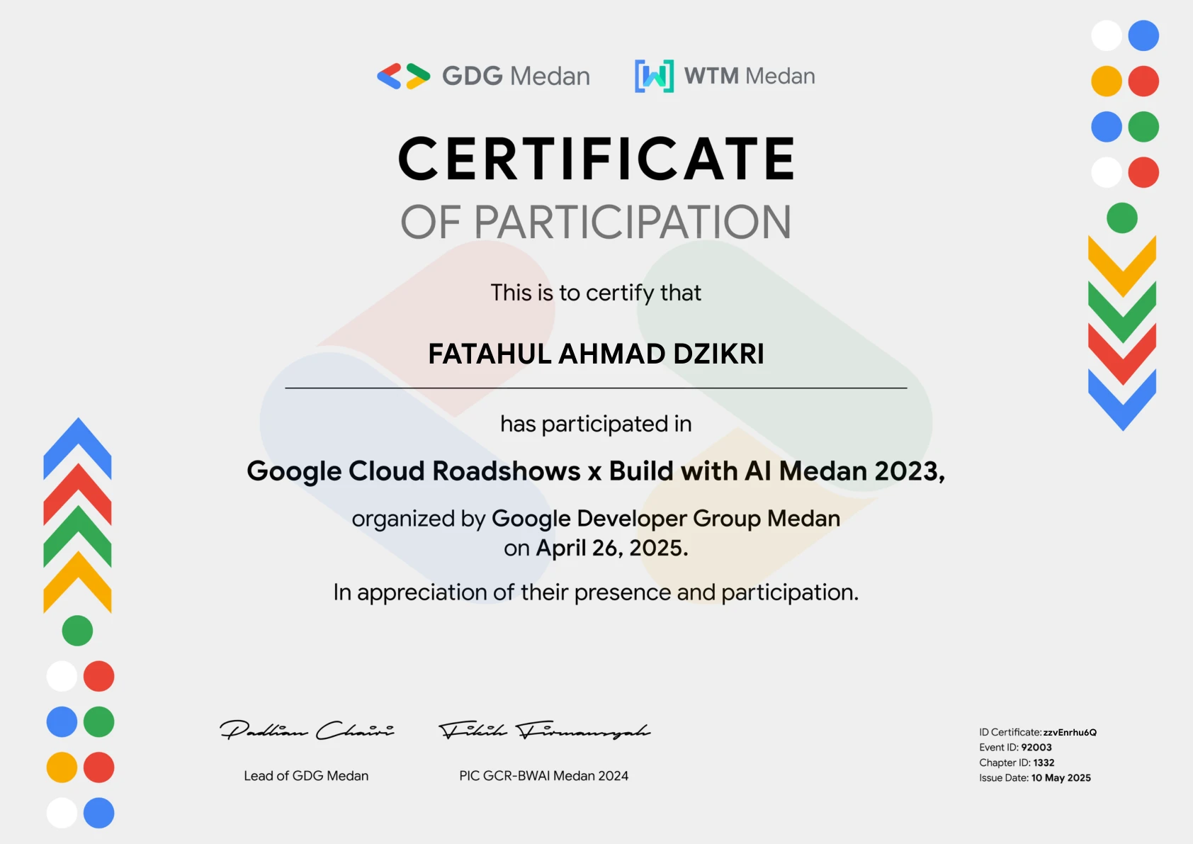Viewport: 1193px width, 844px height.
Task: Click the "Issue Date: 10 May 2025" line
Action: click(x=1035, y=778)
